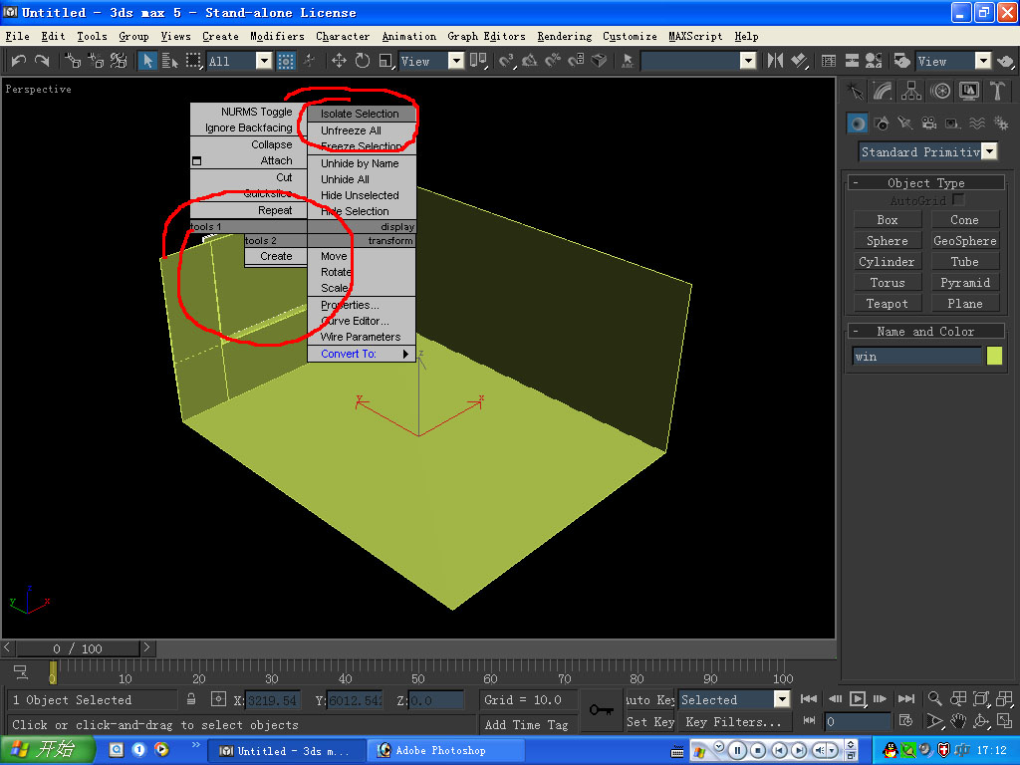Click the Pan hand viewport control
Image resolution: width=1020 pixels, height=765 pixels.
958,721
